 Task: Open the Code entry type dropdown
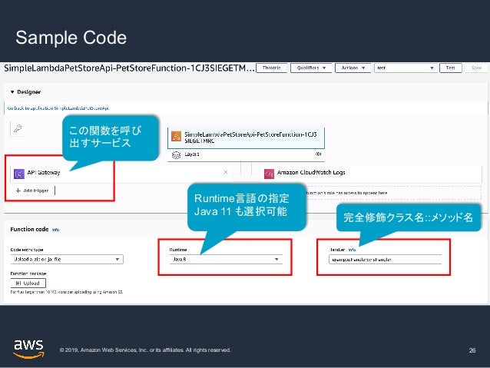pyautogui.click(x=67, y=259)
